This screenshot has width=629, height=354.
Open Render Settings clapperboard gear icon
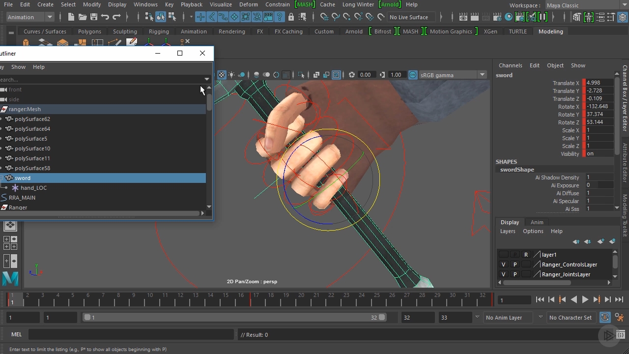pos(497,17)
